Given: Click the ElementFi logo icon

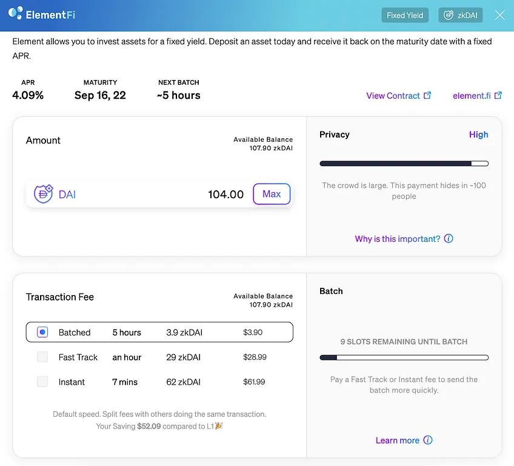Looking at the screenshot, I should (15, 13).
